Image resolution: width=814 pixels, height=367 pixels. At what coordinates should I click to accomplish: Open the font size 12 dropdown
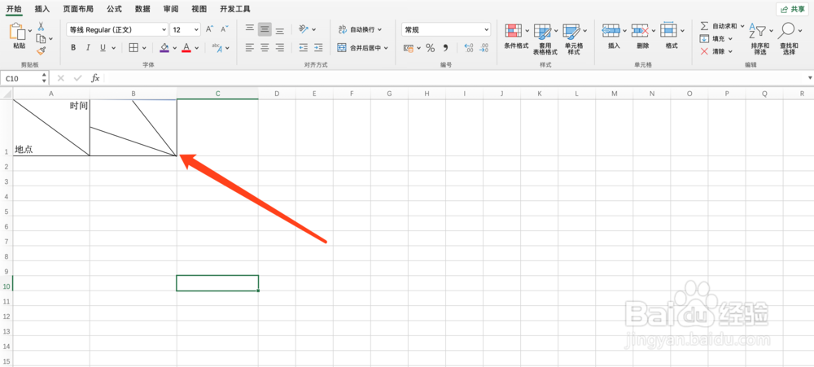[185, 29]
